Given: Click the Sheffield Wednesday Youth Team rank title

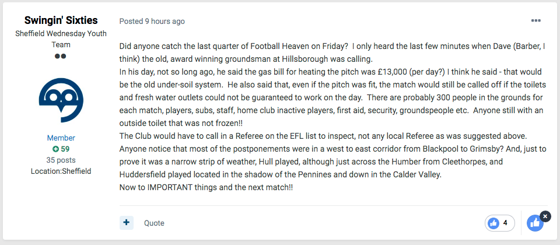Looking at the screenshot, I should 61,39.
